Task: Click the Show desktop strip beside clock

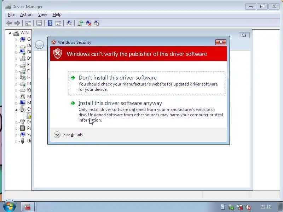Action: point(280,207)
